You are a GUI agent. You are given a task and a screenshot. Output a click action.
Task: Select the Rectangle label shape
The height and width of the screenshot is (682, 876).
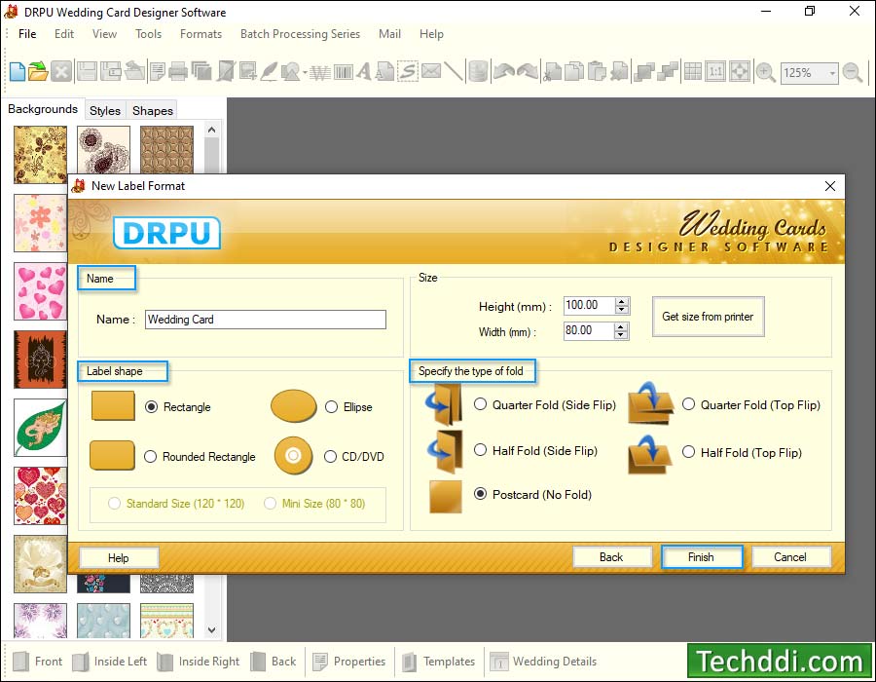pyautogui.click(x=152, y=407)
